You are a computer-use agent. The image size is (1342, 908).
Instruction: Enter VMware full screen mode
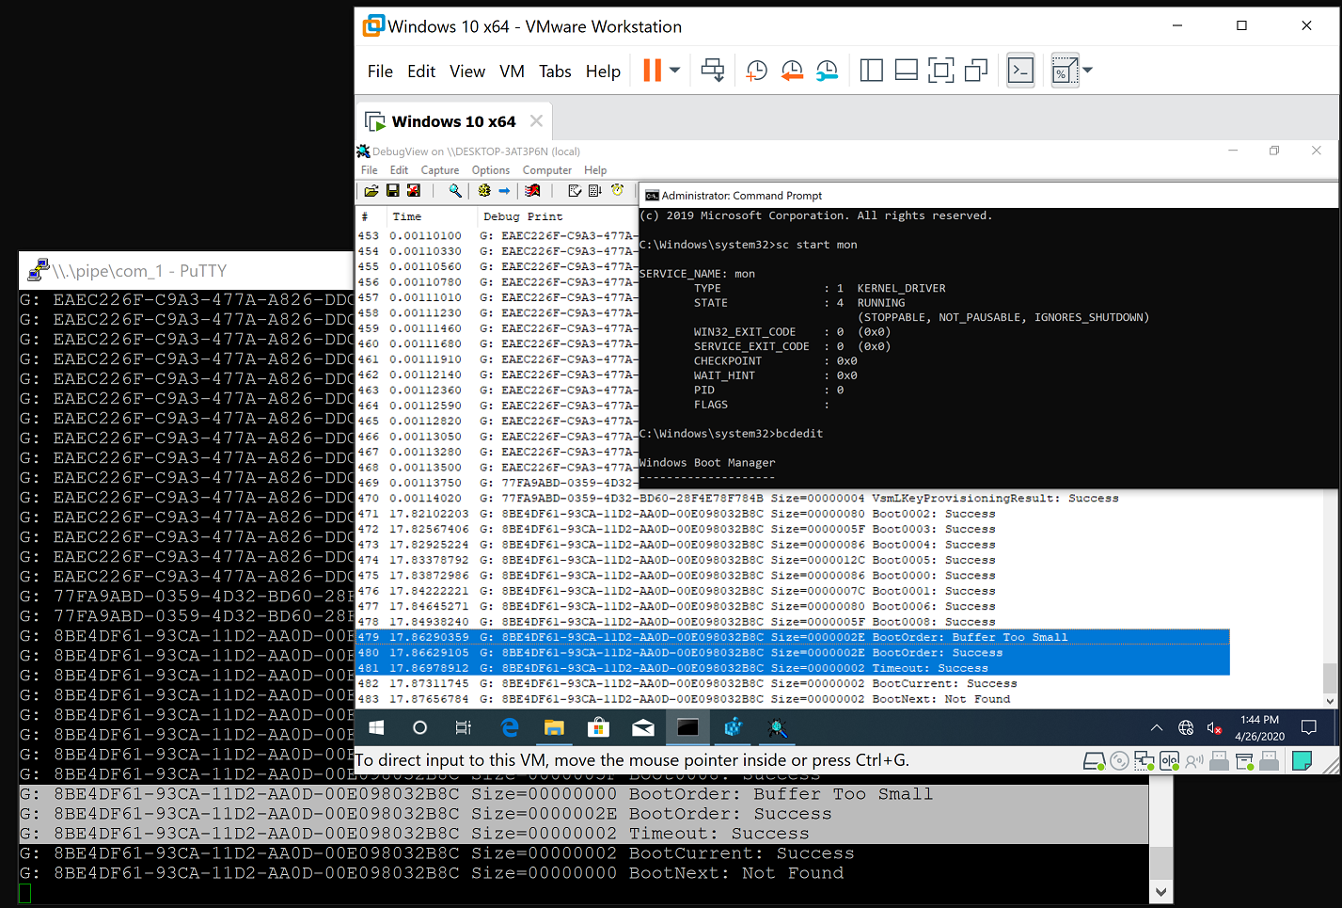941,71
